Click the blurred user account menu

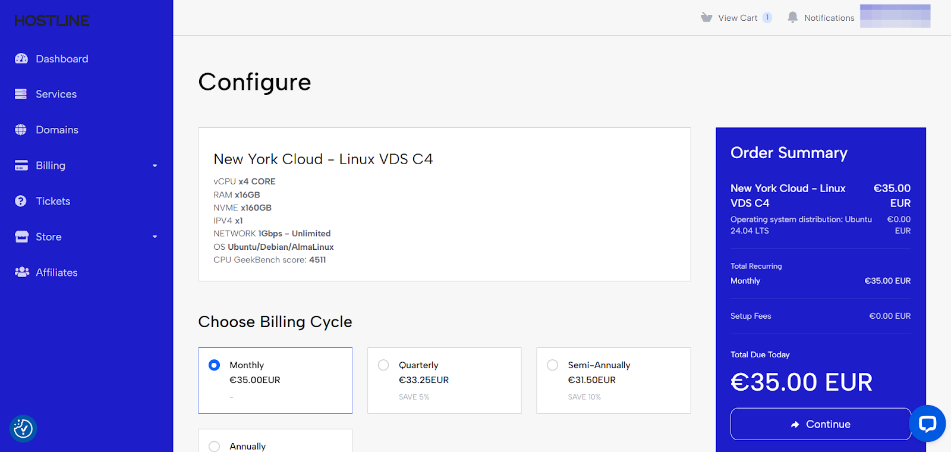pos(895,16)
